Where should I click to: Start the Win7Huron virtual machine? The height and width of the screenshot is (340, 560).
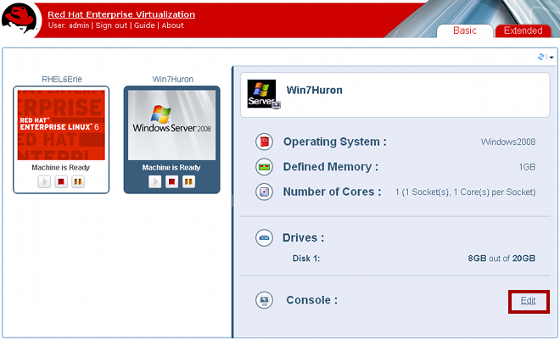(155, 182)
